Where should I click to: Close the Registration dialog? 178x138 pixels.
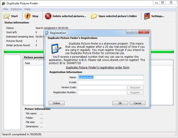144,32
